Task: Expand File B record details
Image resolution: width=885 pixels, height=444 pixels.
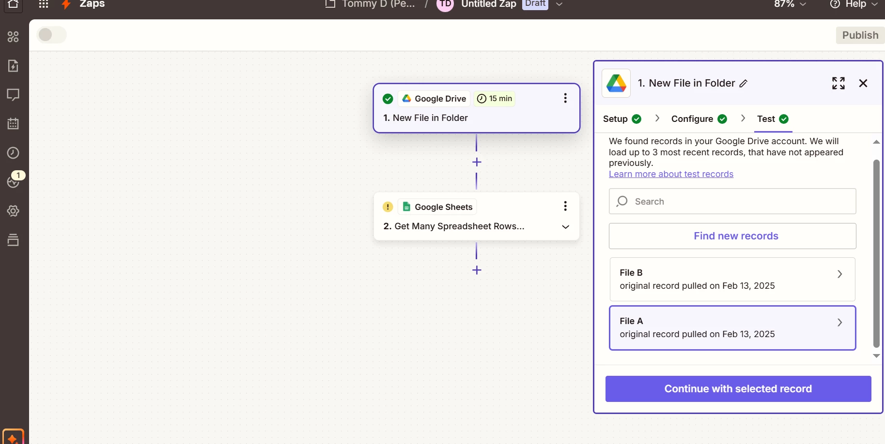Action: (840, 274)
